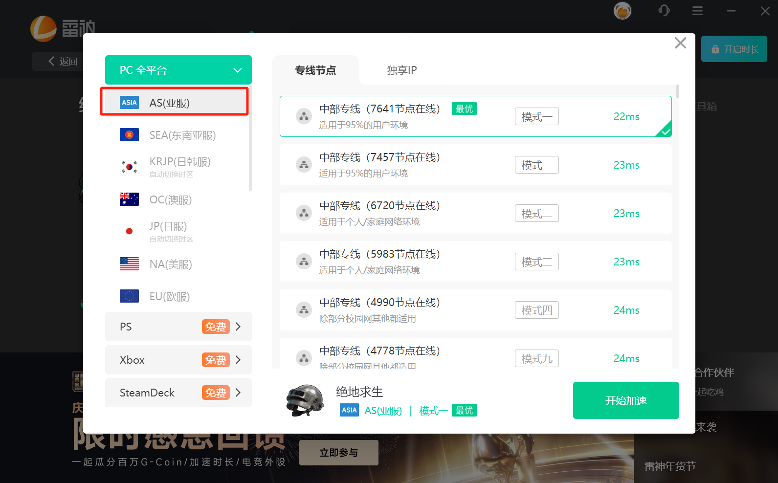778x483 pixels.
Task: Click the network icon on 7457 node
Action: tap(304, 165)
